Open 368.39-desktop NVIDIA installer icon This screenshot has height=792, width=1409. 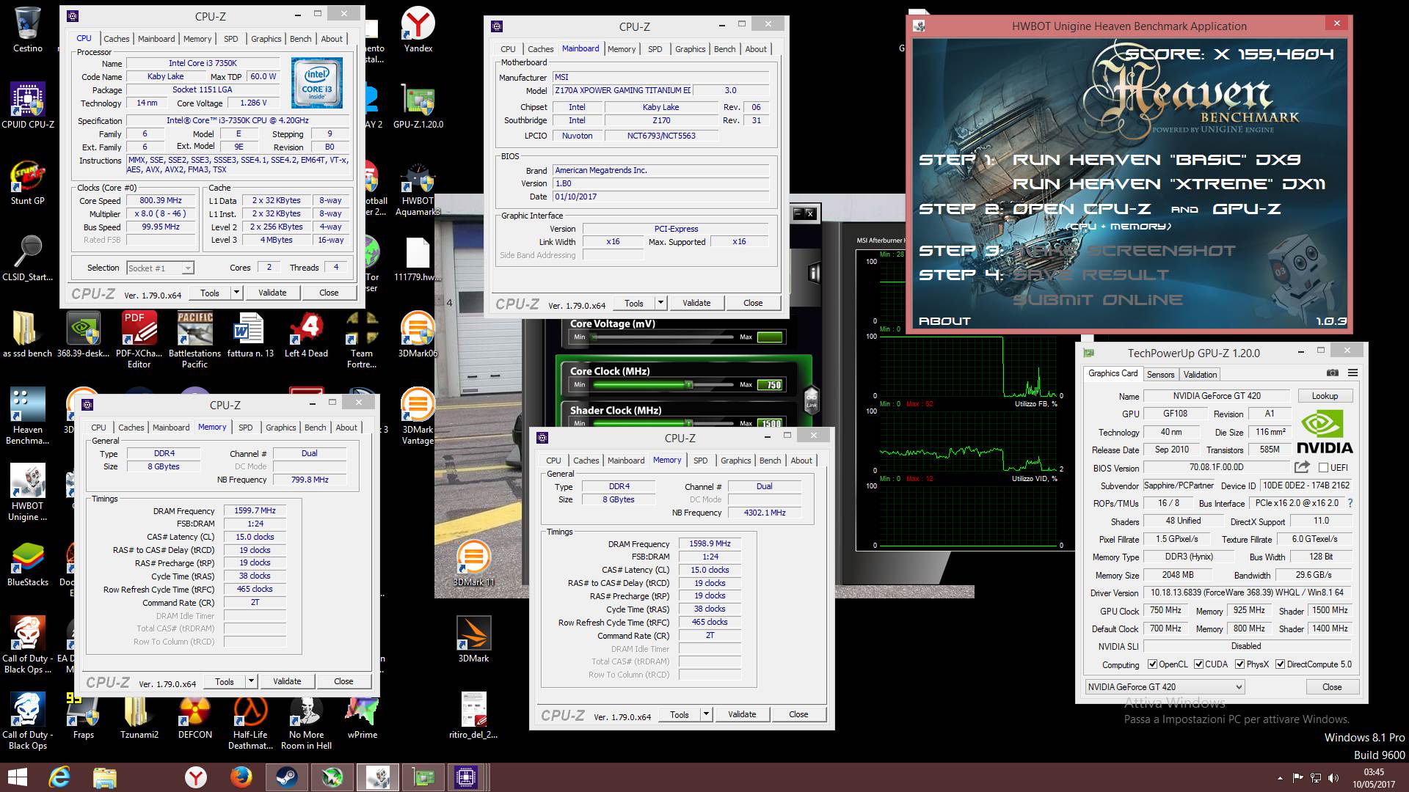[84, 334]
